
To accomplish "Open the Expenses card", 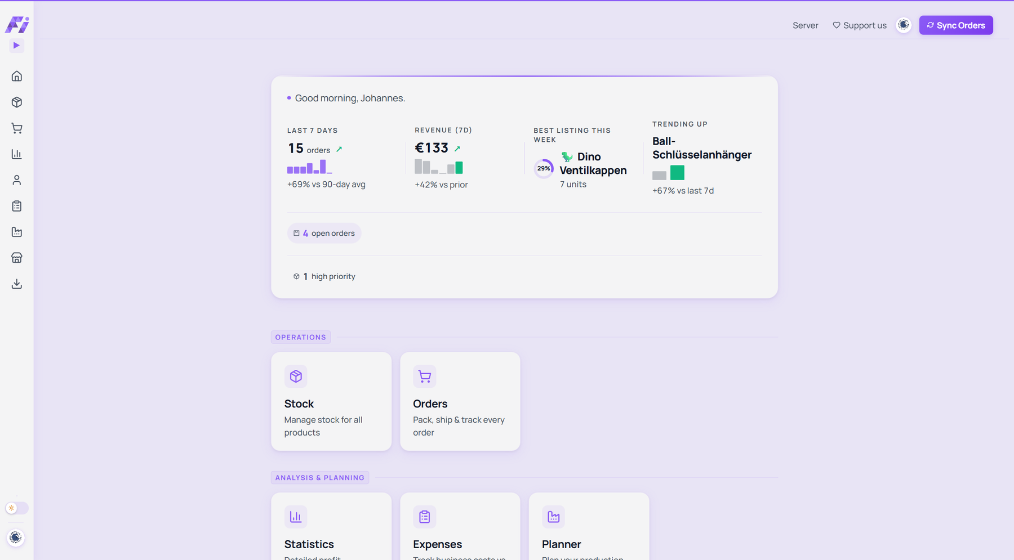I will (460, 526).
